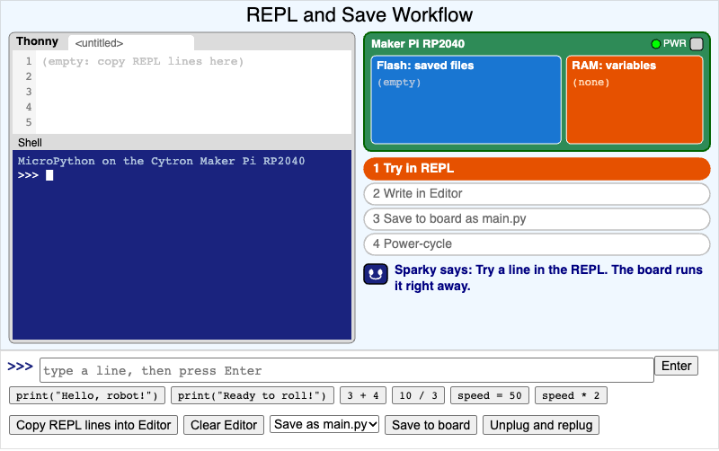Click the Enter button
The height and width of the screenshot is (451, 719).
click(x=677, y=366)
